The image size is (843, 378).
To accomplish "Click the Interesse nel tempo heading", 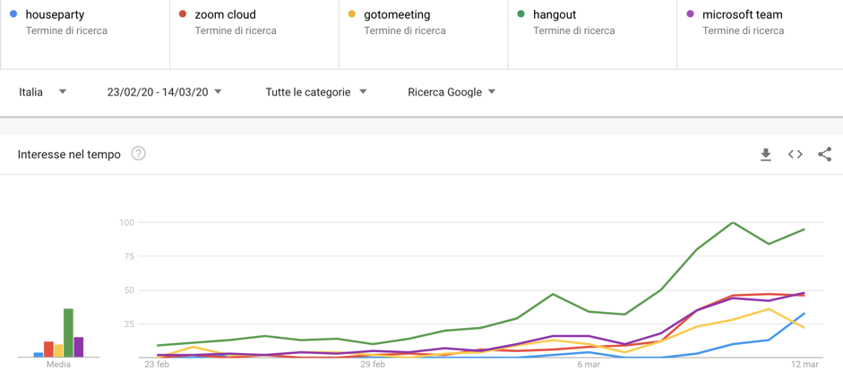I will tap(69, 155).
